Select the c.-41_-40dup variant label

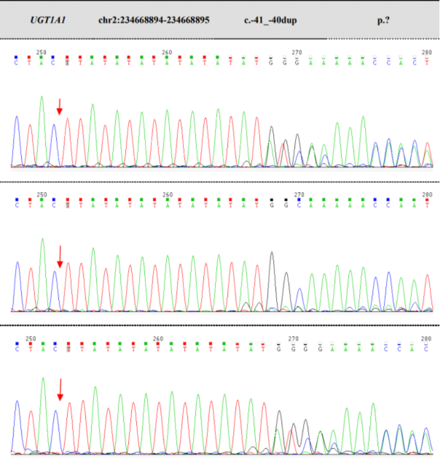click(270, 21)
